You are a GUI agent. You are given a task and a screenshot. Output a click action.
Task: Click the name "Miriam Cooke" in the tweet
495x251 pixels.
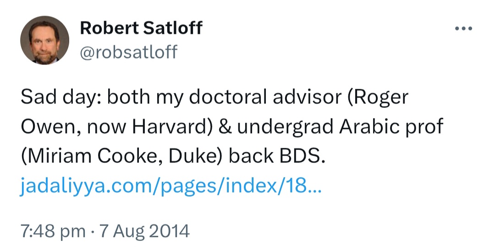point(85,157)
